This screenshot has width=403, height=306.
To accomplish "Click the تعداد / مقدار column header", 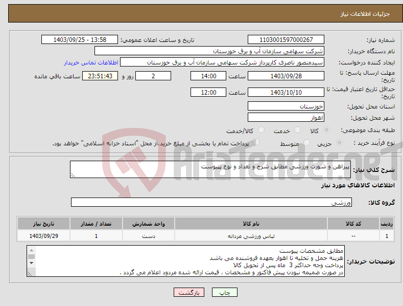I will [x=96, y=224].
